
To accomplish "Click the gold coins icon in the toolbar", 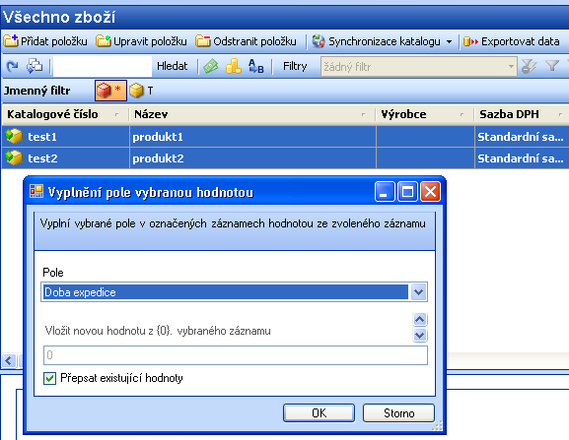I will tap(234, 66).
